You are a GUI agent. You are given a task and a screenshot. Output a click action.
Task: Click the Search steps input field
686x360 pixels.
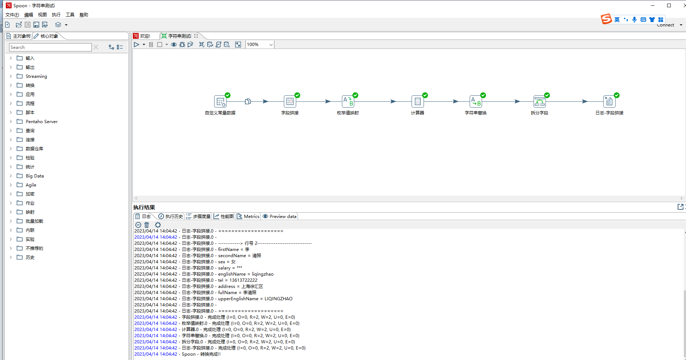[50, 47]
